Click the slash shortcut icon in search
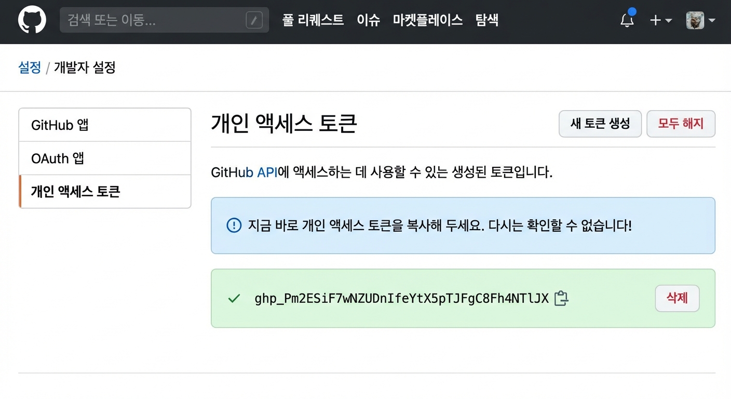 (x=254, y=20)
